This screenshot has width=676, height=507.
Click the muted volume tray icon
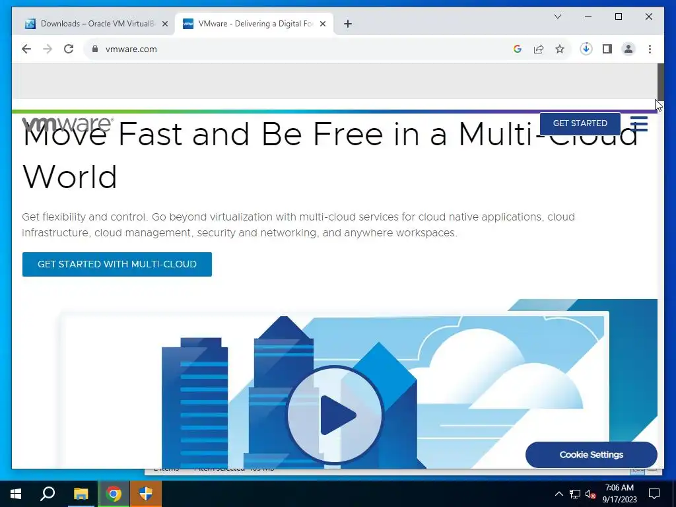click(x=591, y=494)
